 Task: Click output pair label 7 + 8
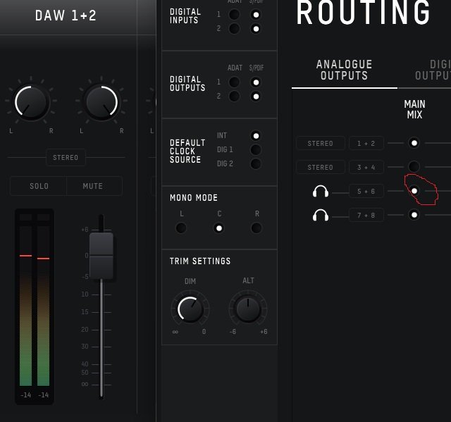366,215
